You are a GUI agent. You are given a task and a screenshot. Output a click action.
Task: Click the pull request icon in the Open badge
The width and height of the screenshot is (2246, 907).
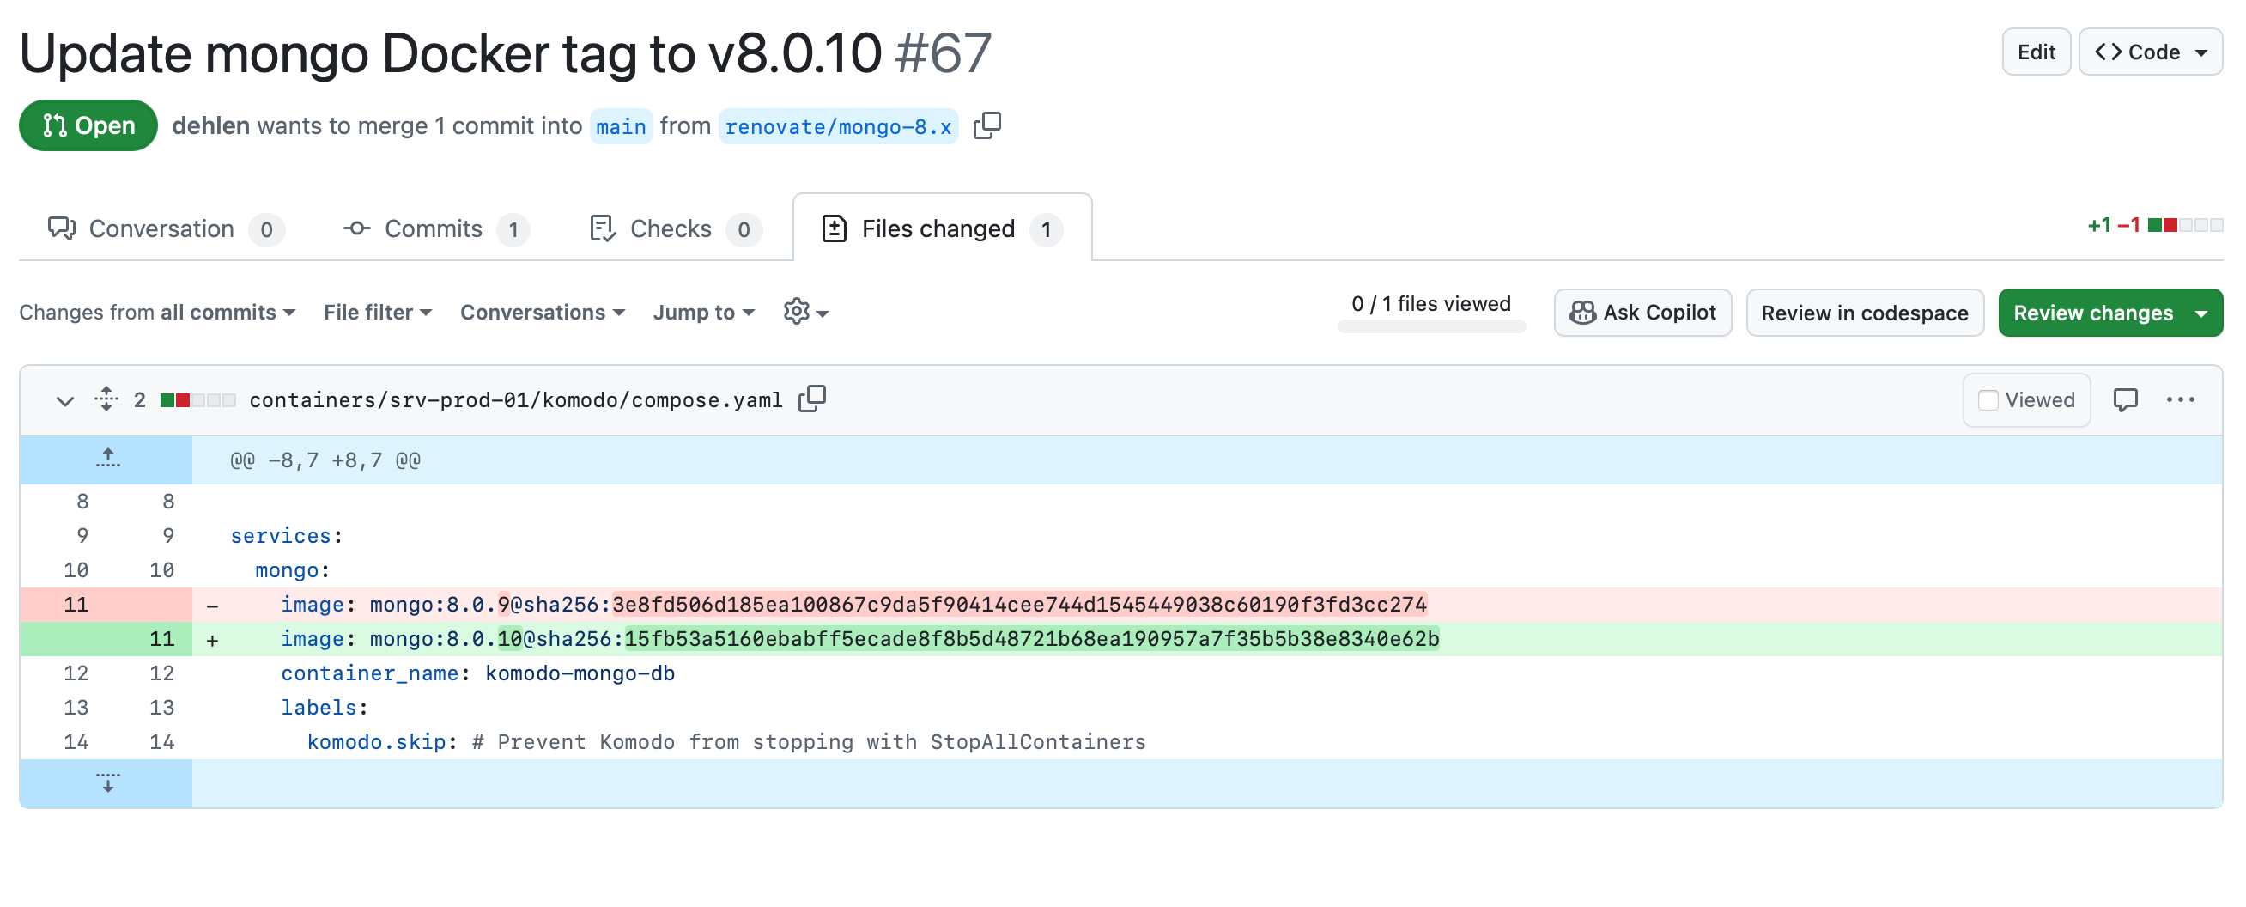click(54, 125)
